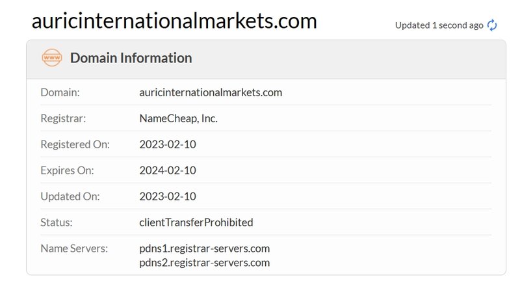Image resolution: width=520 pixels, height=281 pixels.
Task: Click the Expires On date 2024-02-10
Action: (168, 170)
